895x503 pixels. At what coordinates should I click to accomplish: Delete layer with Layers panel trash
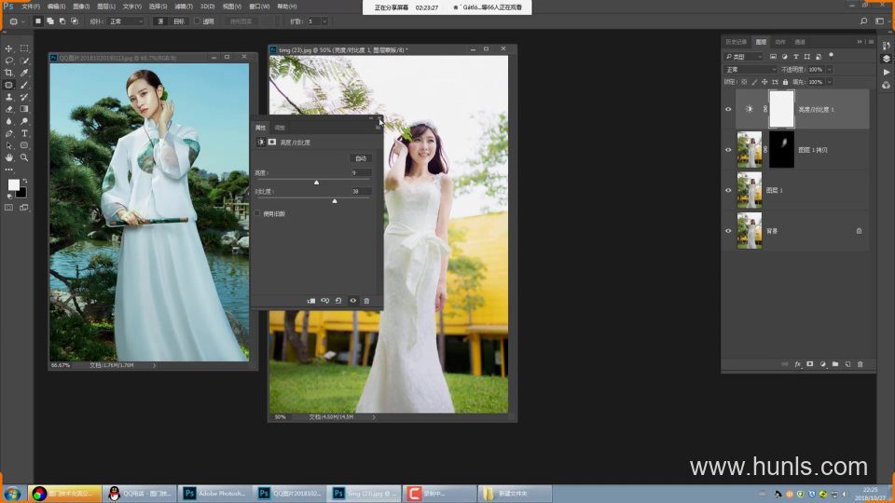(861, 364)
